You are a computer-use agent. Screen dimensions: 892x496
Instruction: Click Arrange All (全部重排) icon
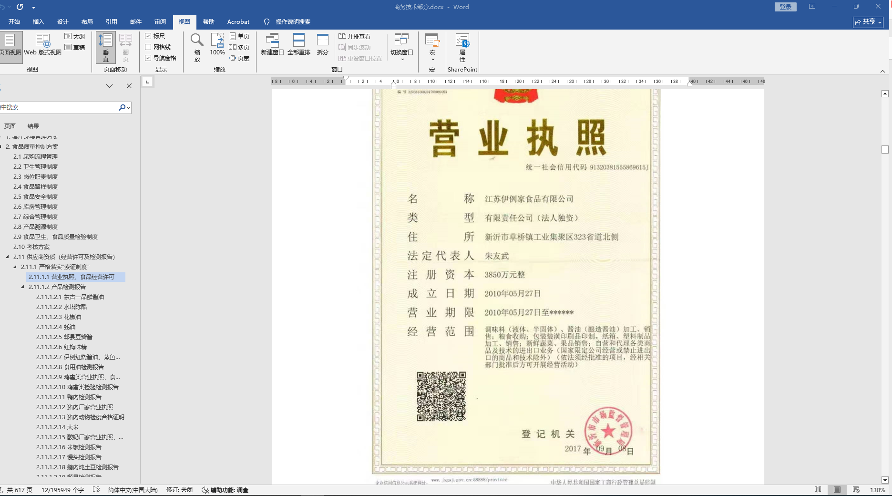tap(299, 44)
